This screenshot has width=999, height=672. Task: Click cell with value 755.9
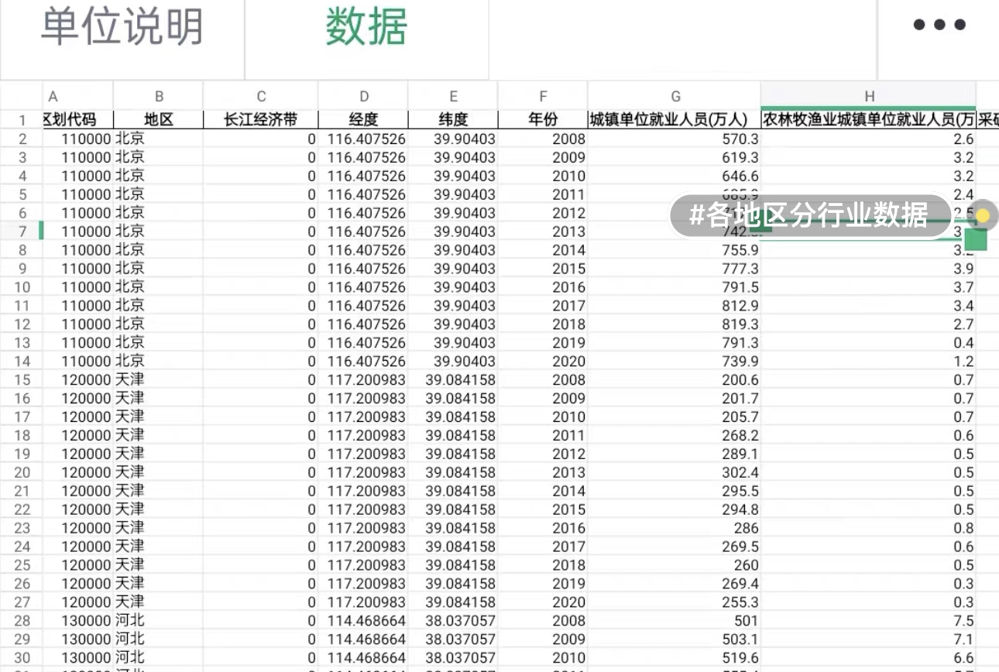(x=675, y=250)
